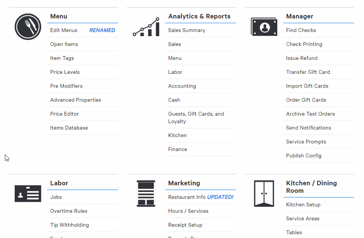Click the Kitchen double doors icon

(x=264, y=194)
